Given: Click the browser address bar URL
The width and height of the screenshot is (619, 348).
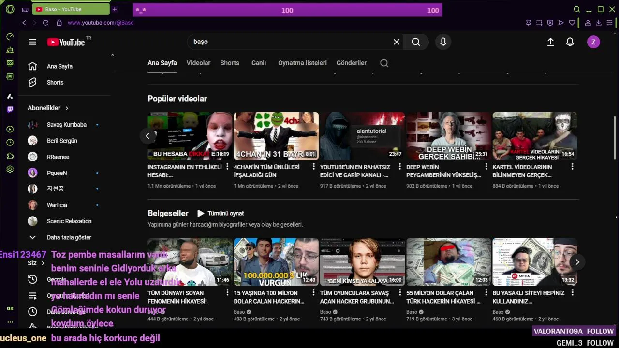Looking at the screenshot, I should 101,23.
